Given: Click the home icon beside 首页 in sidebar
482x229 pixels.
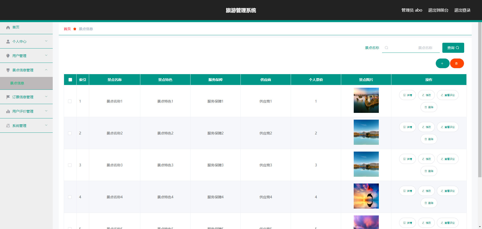Looking at the screenshot, I should [8, 27].
